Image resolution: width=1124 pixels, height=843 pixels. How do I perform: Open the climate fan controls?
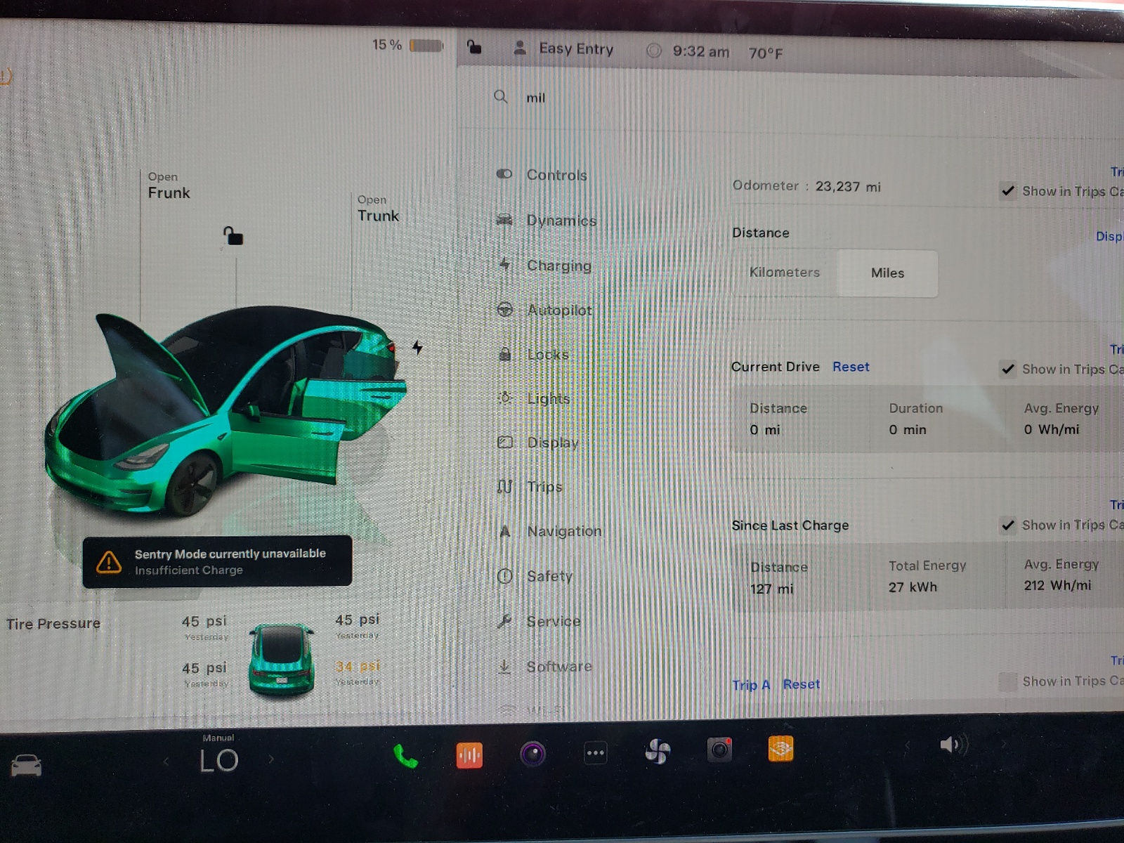tap(658, 752)
